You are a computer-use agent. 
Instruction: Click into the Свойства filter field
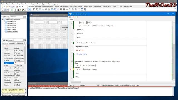point(16,40)
